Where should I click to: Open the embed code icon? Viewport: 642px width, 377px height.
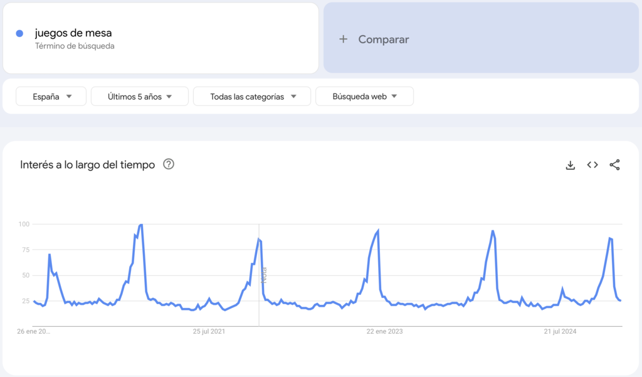(592, 164)
